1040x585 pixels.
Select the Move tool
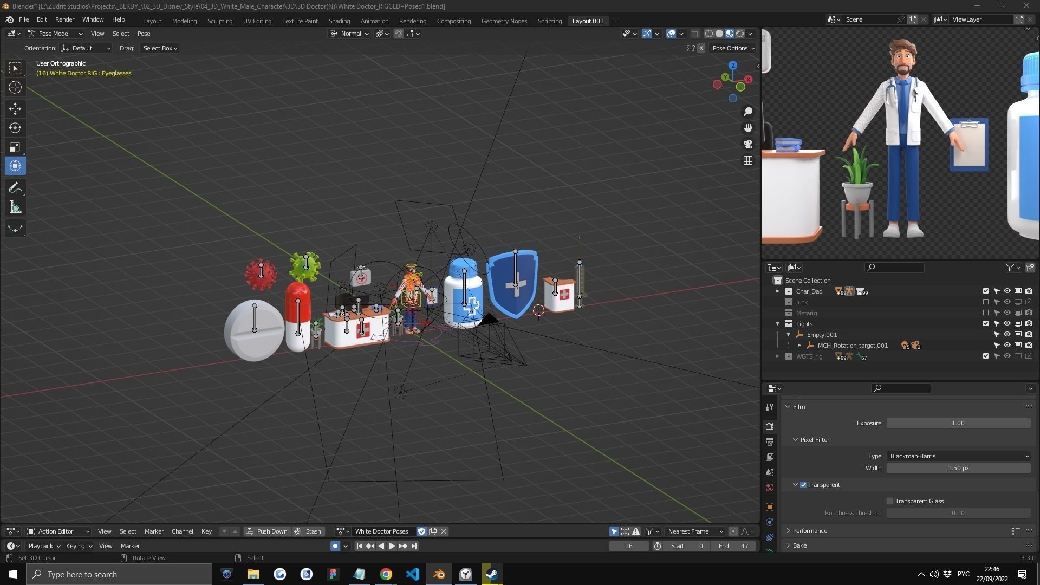click(15, 109)
